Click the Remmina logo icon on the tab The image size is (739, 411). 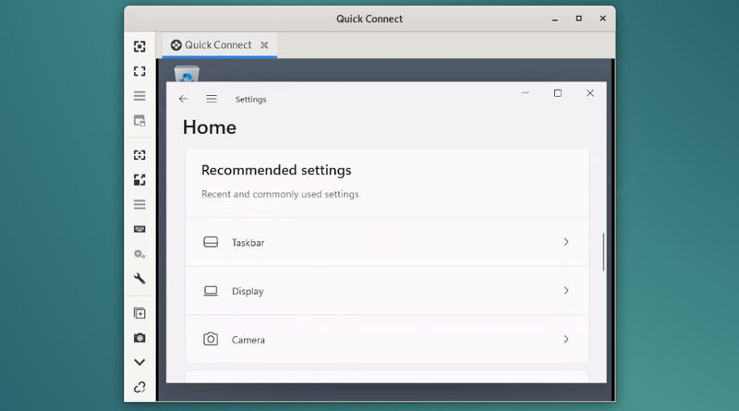tap(176, 44)
